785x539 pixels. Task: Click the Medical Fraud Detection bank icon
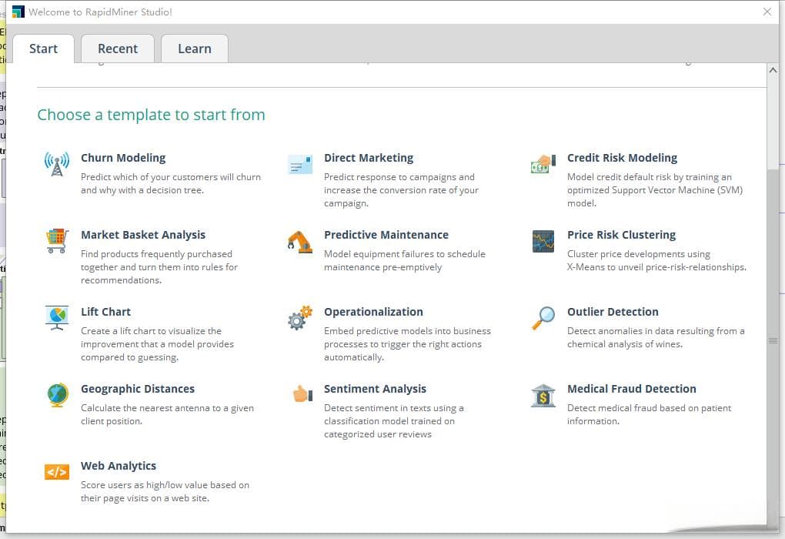[543, 396]
